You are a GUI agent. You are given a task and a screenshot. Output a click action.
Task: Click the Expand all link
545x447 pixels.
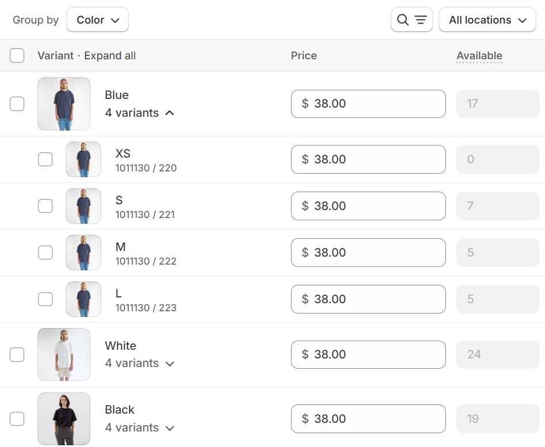pyautogui.click(x=110, y=56)
